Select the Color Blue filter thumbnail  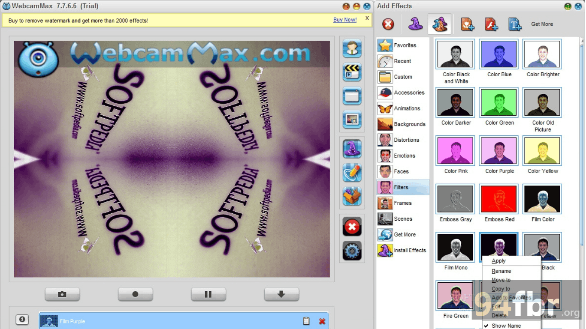tap(499, 54)
